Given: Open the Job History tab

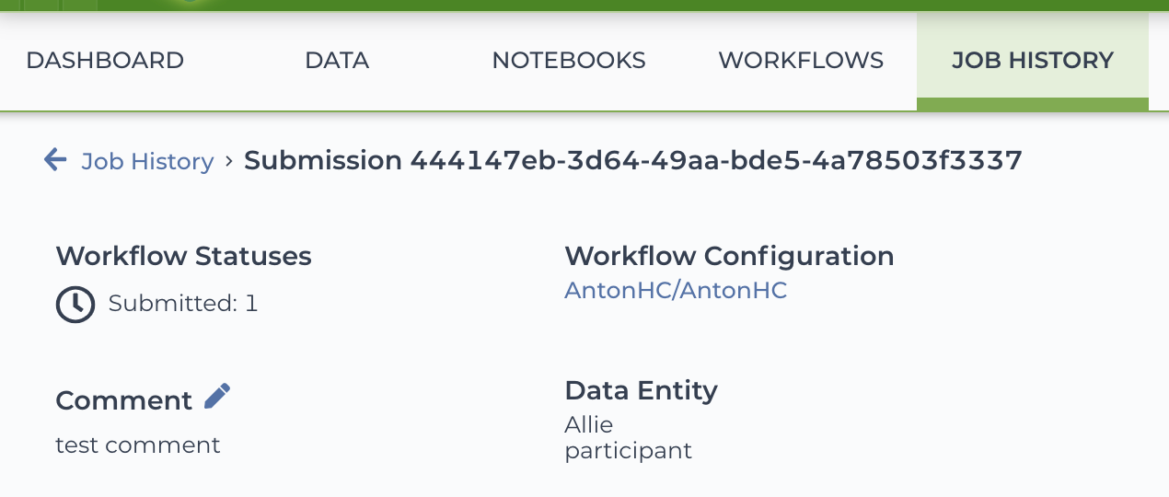Looking at the screenshot, I should click(x=1033, y=61).
